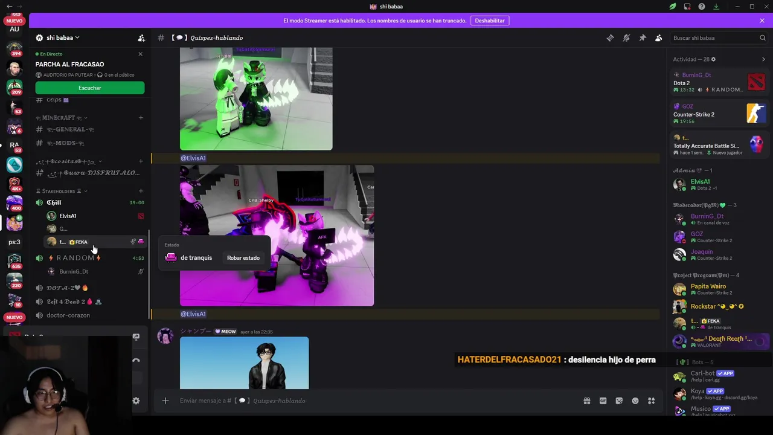Image resolution: width=773 pixels, height=435 pixels.
Task: Click the green leaf icon in title bar
Action: [x=673, y=7]
